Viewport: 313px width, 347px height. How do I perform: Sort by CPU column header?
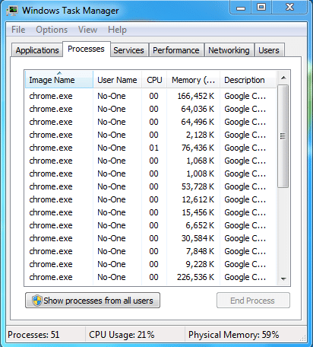click(154, 80)
